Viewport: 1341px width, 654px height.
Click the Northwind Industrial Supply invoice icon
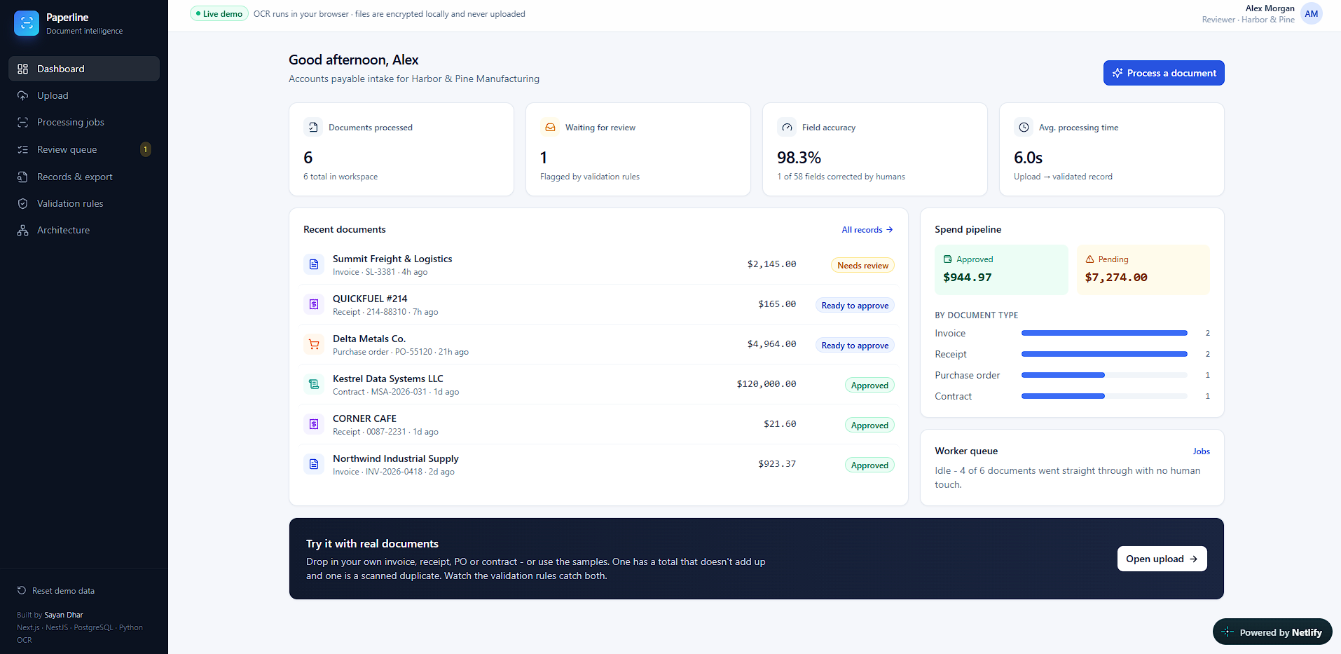314,464
